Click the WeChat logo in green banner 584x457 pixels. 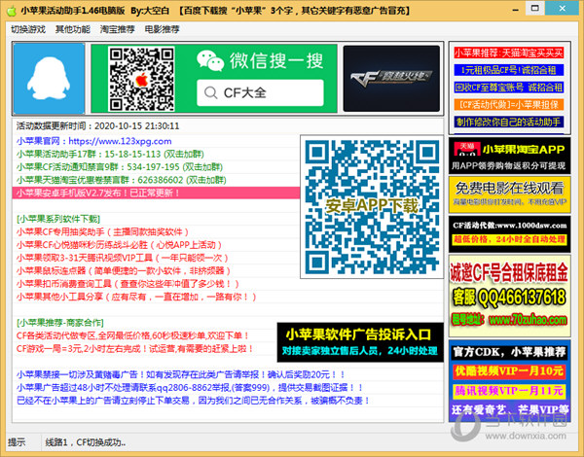pyautogui.click(x=210, y=60)
